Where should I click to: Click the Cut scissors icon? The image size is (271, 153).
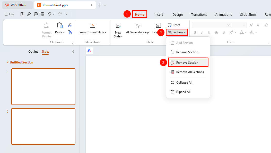[x=70, y=25]
